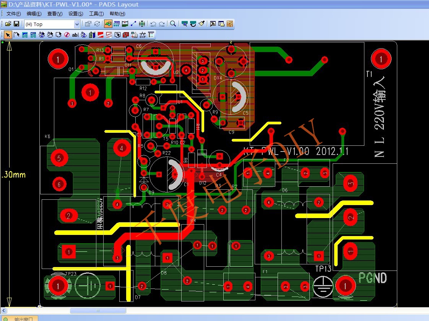The height and width of the screenshot is (321, 429).
Task: Toggle the Drafting Toolbar button
Action: click(x=108, y=24)
